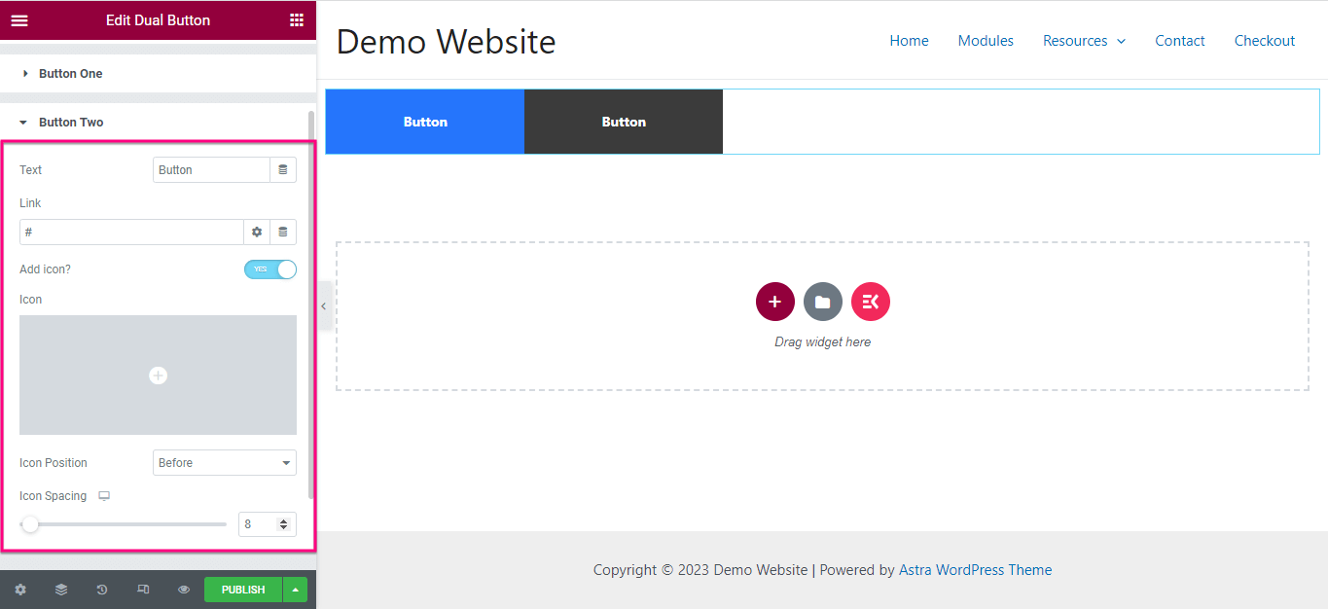Image resolution: width=1328 pixels, height=609 pixels.
Task: Switch to Responsive Mode icon
Action: coord(143,590)
